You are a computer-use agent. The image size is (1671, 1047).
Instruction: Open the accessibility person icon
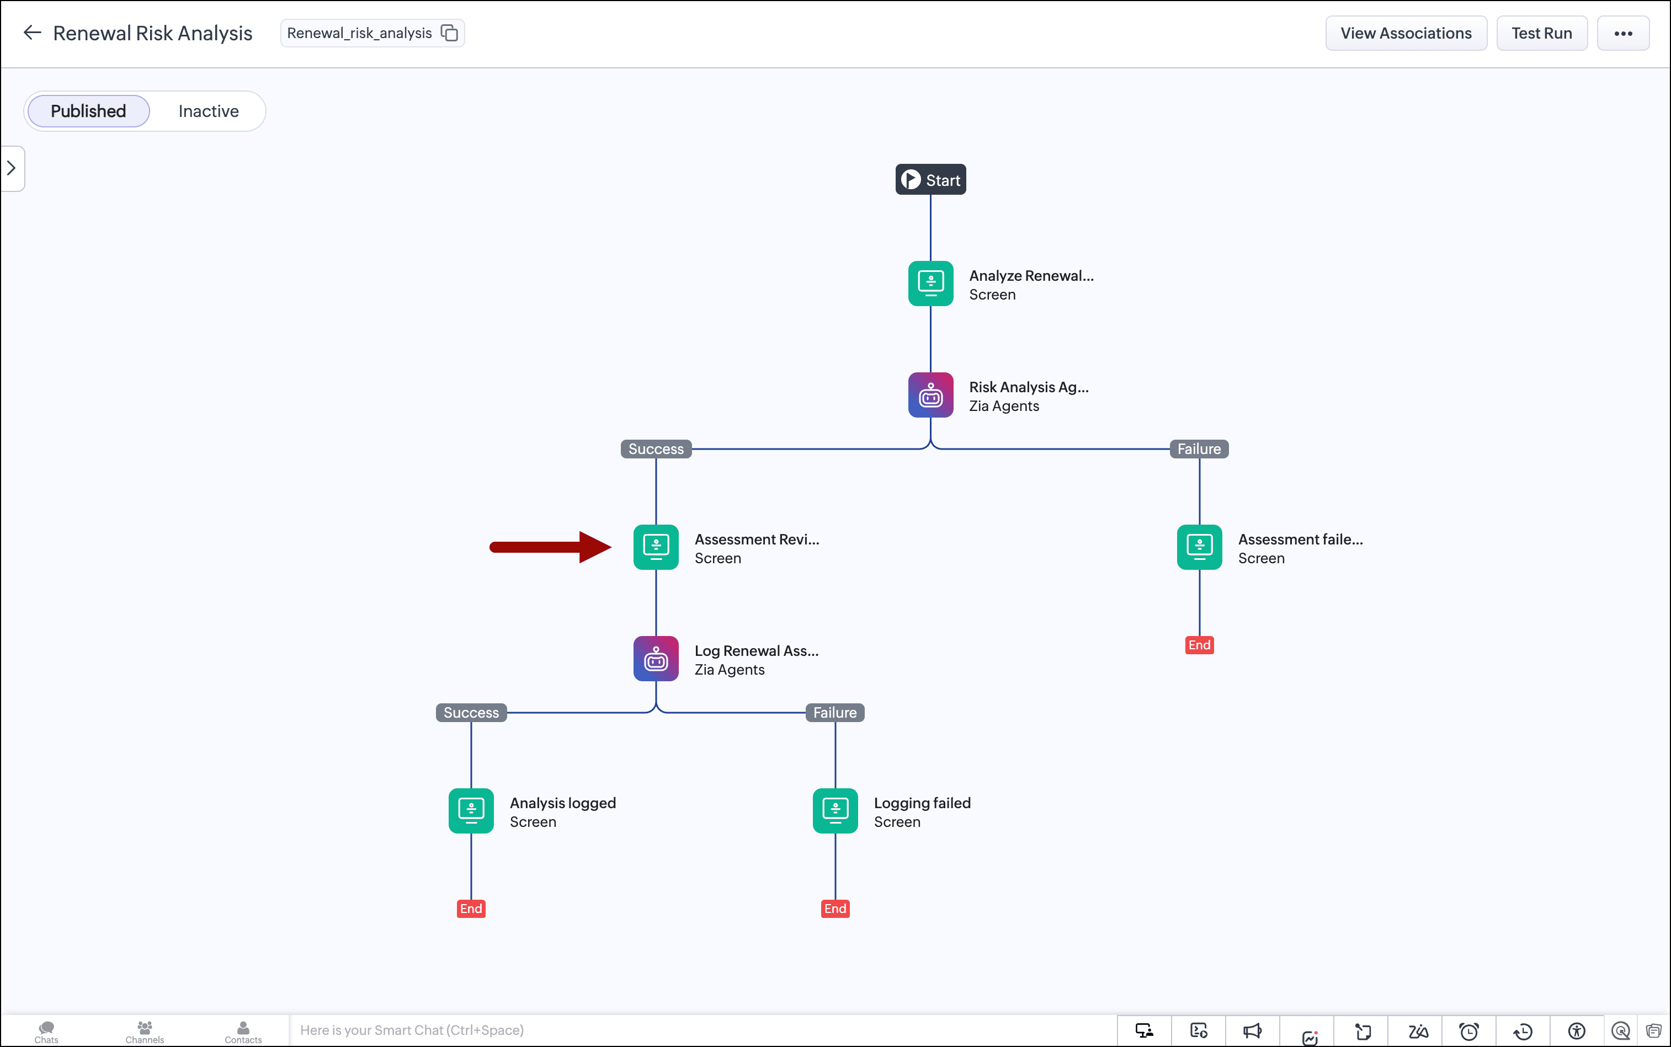[1577, 1031]
